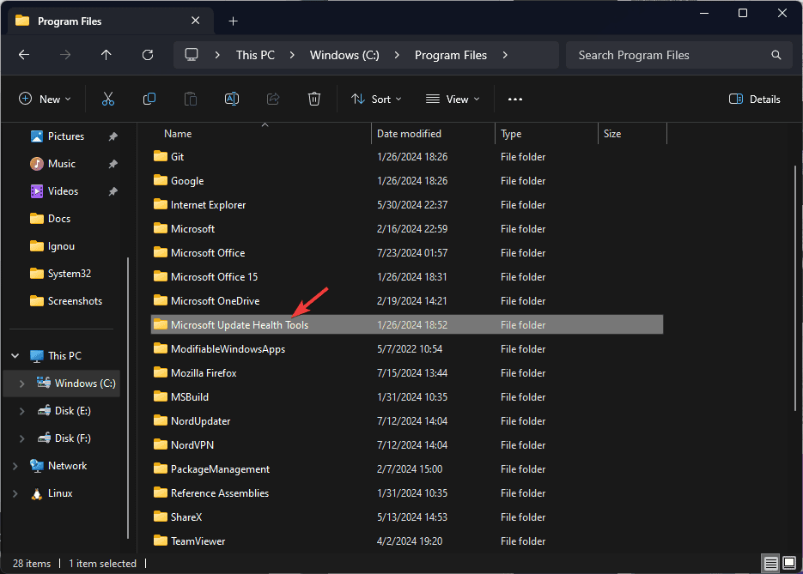Click the NordVPN folder icon
Viewport: 803px width, 574px height.
pyautogui.click(x=161, y=444)
